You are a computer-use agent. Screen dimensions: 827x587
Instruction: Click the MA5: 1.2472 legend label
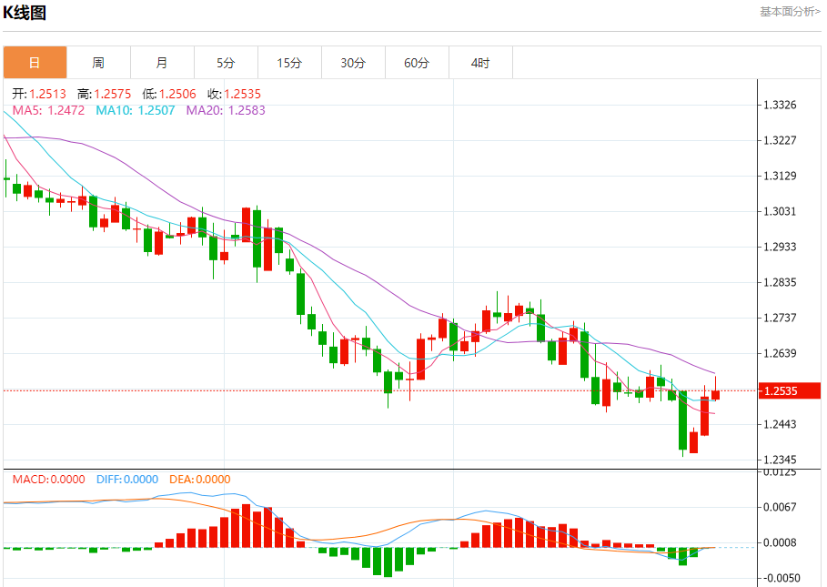pyautogui.click(x=48, y=110)
